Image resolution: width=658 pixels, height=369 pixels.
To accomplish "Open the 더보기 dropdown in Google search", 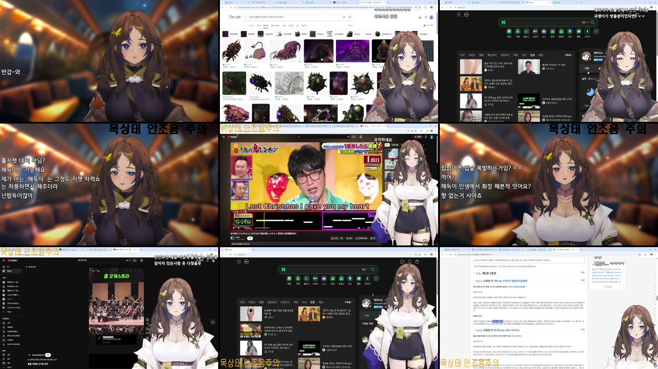I will [x=305, y=26].
